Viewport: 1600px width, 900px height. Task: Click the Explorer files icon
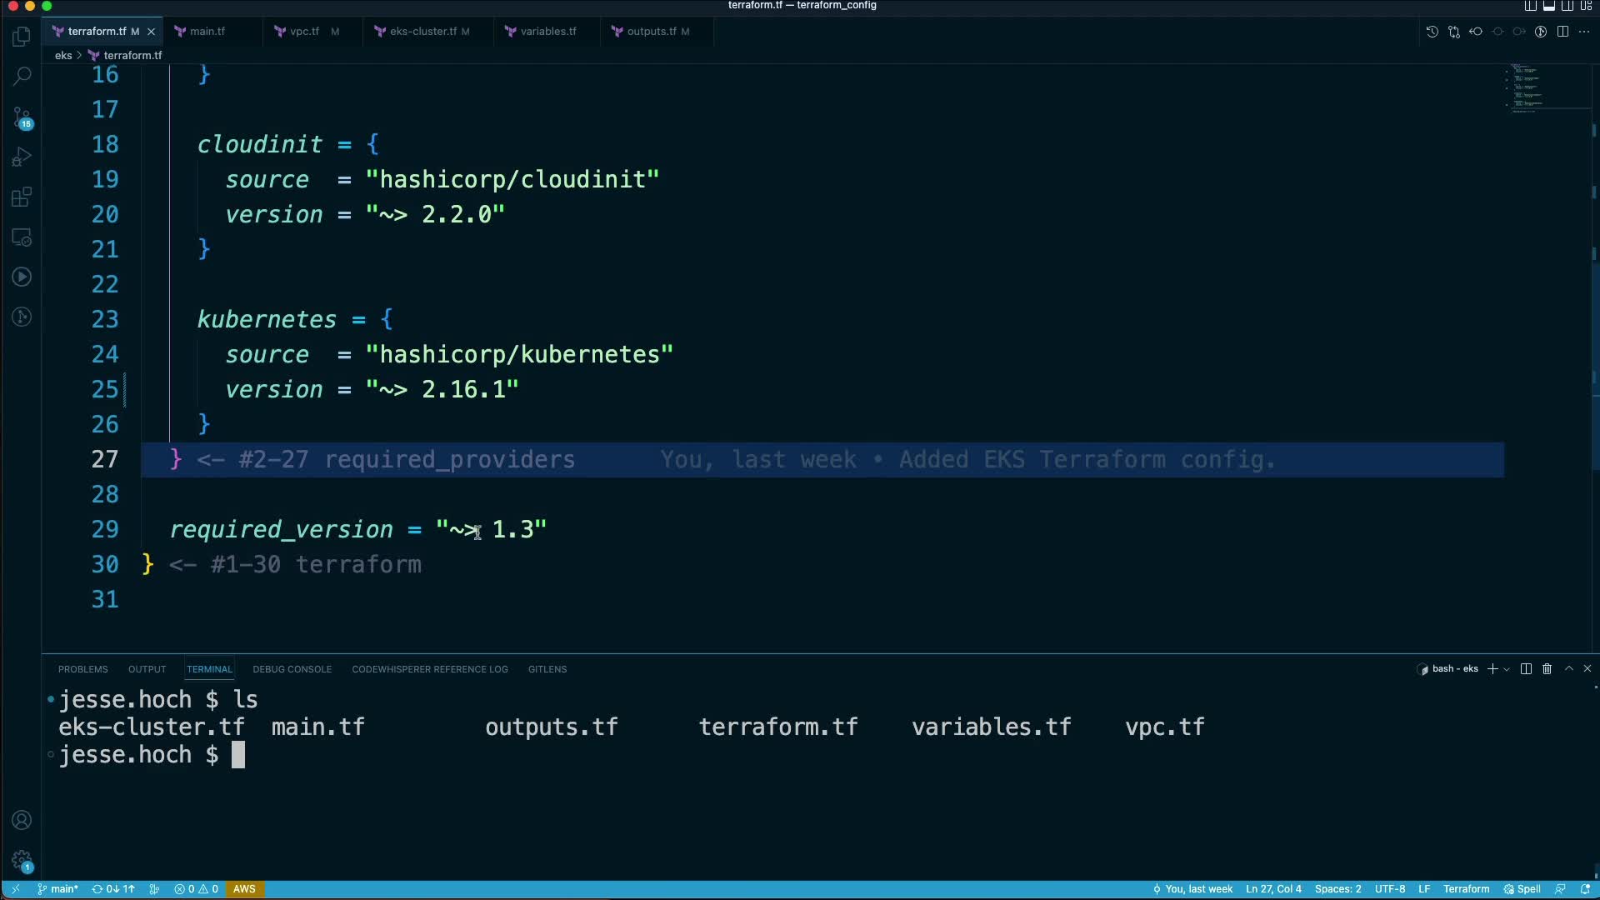pos(22,37)
